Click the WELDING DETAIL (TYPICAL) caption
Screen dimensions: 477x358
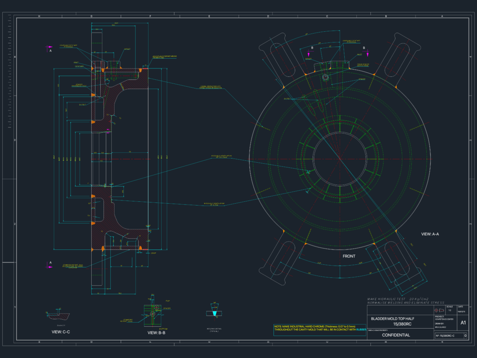click(214, 330)
